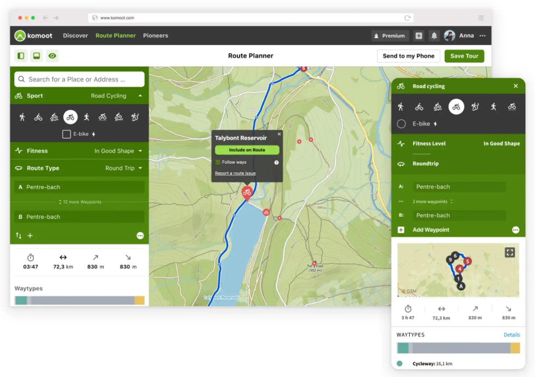Click the Include on Route button
Screen dimensions: 535x377
click(247, 150)
